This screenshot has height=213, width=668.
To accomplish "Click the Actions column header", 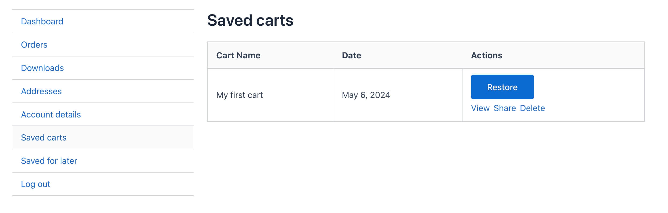I will [x=487, y=55].
